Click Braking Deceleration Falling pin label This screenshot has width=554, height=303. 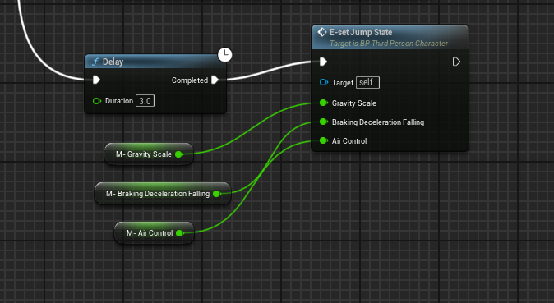(x=378, y=122)
